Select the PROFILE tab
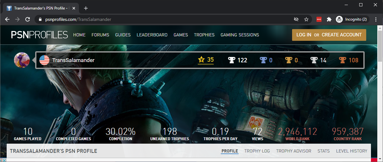383x162 pixels. tap(230, 151)
